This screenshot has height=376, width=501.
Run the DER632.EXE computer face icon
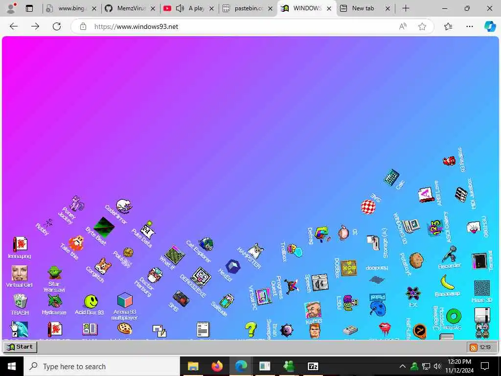201,277
